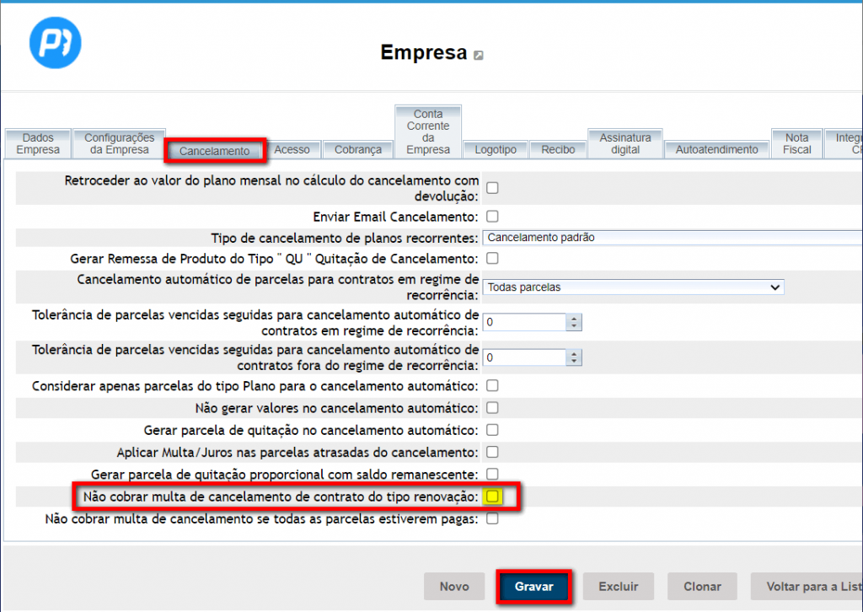The width and height of the screenshot is (863, 612).
Task: Enable Enviar Email Cancelamento checkbox
Action: click(x=492, y=217)
